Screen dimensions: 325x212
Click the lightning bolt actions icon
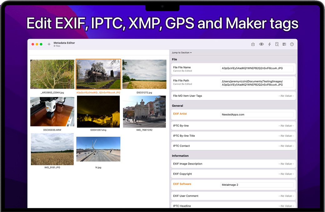tap(269, 44)
